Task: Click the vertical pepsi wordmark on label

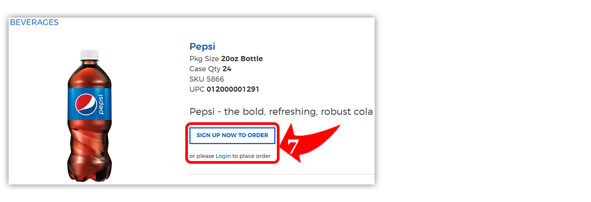Action: [x=101, y=105]
